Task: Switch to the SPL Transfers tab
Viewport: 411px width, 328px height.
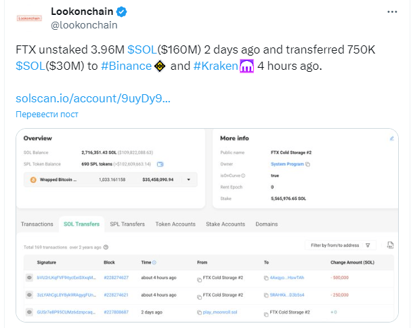Action: (x=127, y=224)
